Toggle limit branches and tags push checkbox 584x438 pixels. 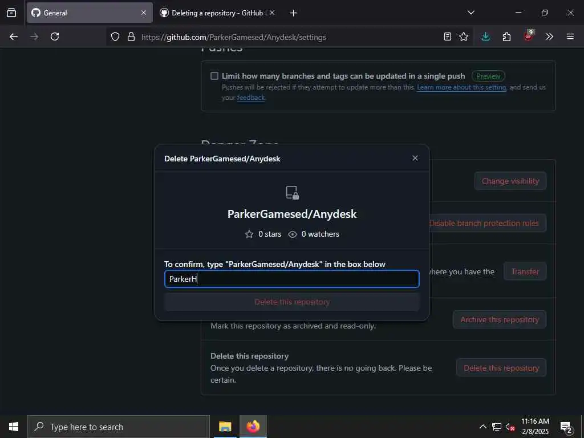coord(214,76)
